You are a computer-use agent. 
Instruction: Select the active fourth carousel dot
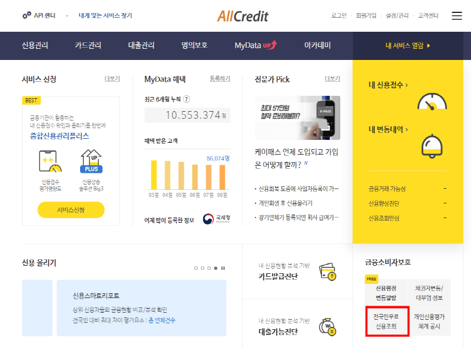(215, 268)
